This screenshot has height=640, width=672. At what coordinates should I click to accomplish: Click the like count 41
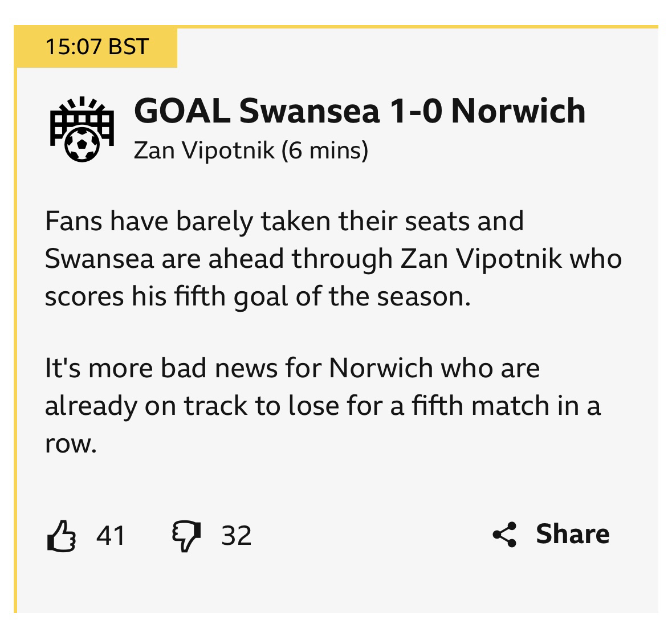(111, 536)
